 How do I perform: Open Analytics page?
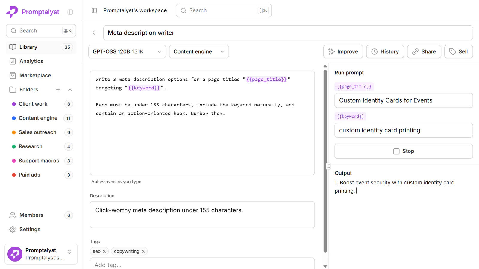coord(41,61)
